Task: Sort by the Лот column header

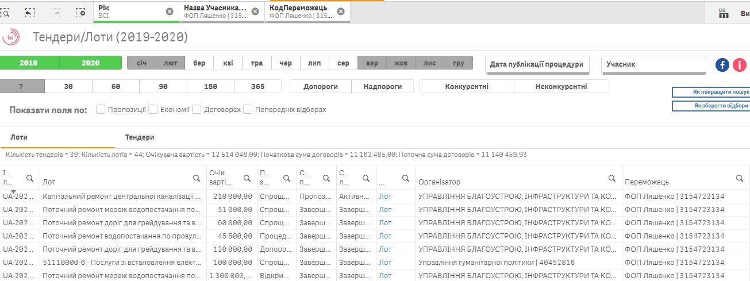Action: (x=49, y=182)
